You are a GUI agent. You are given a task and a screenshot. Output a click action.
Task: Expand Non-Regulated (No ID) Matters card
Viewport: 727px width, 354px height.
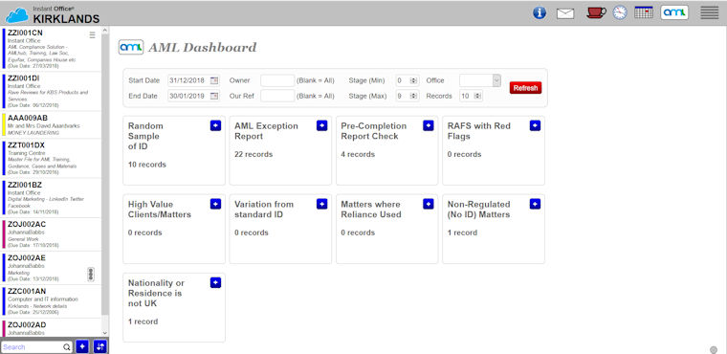tap(535, 204)
